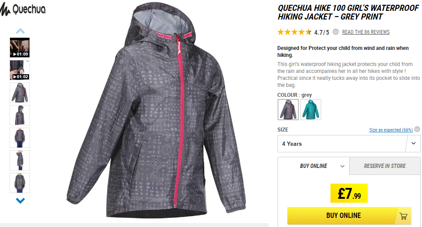Switch to the Reserve In Store tab
The image size is (422, 227).
click(385, 166)
